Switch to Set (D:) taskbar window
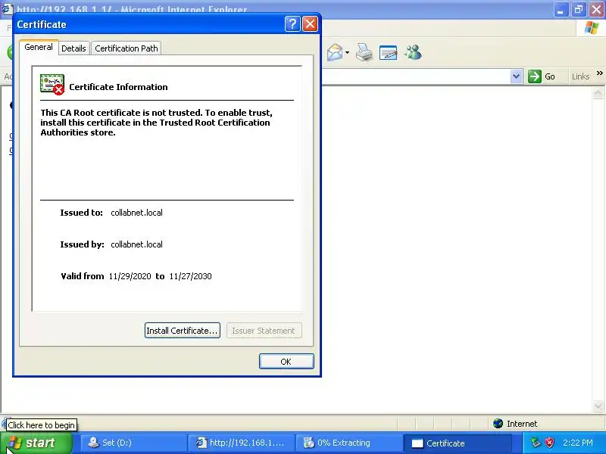The image size is (606, 454). [x=133, y=443]
